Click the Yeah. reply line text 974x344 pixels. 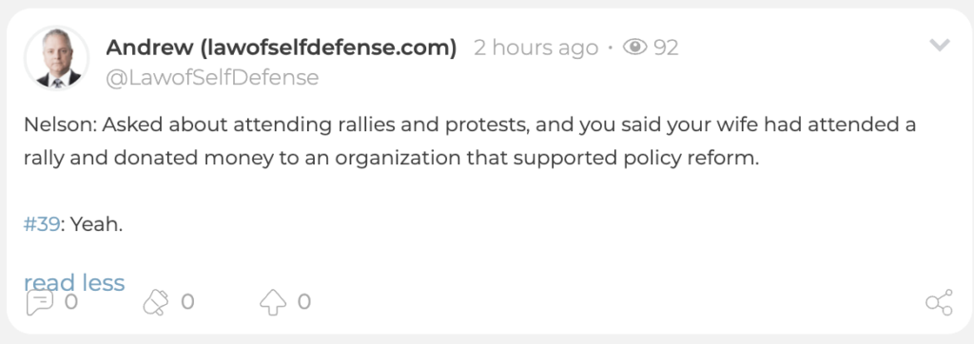(96, 224)
